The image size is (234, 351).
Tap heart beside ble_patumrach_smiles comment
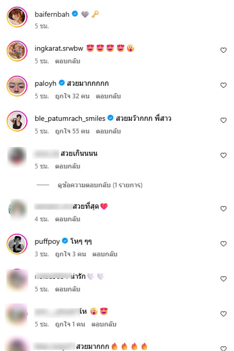(x=223, y=120)
